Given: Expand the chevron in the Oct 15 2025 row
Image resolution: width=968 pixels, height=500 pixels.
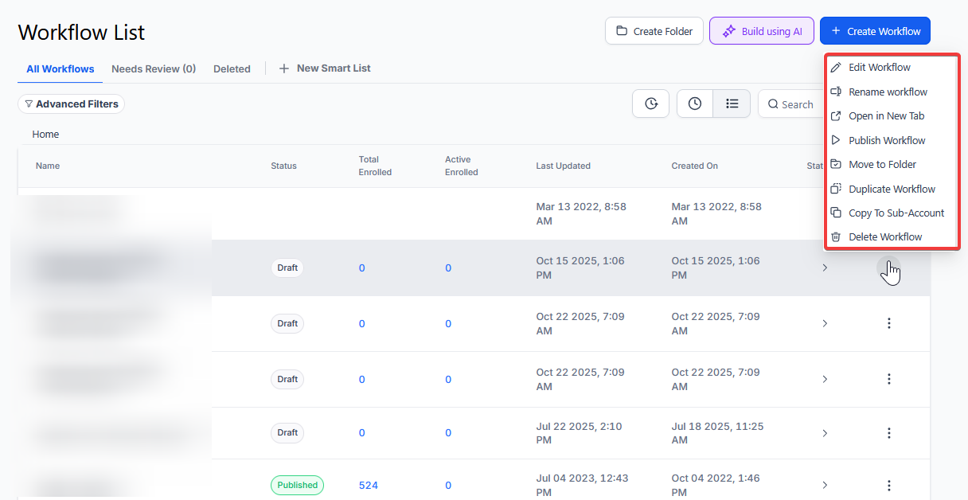Looking at the screenshot, I should (825, 268).
